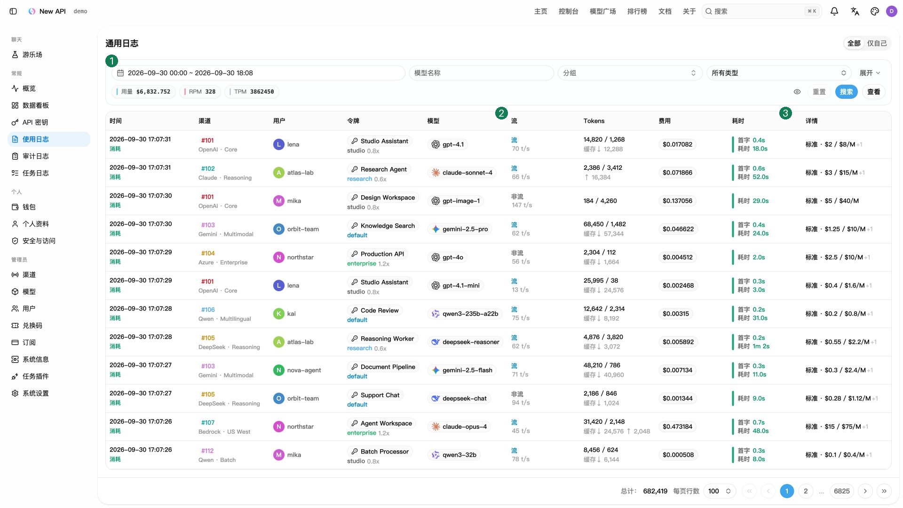Open the theme palette icon
The image size is (903, 508).
(875, 11)
